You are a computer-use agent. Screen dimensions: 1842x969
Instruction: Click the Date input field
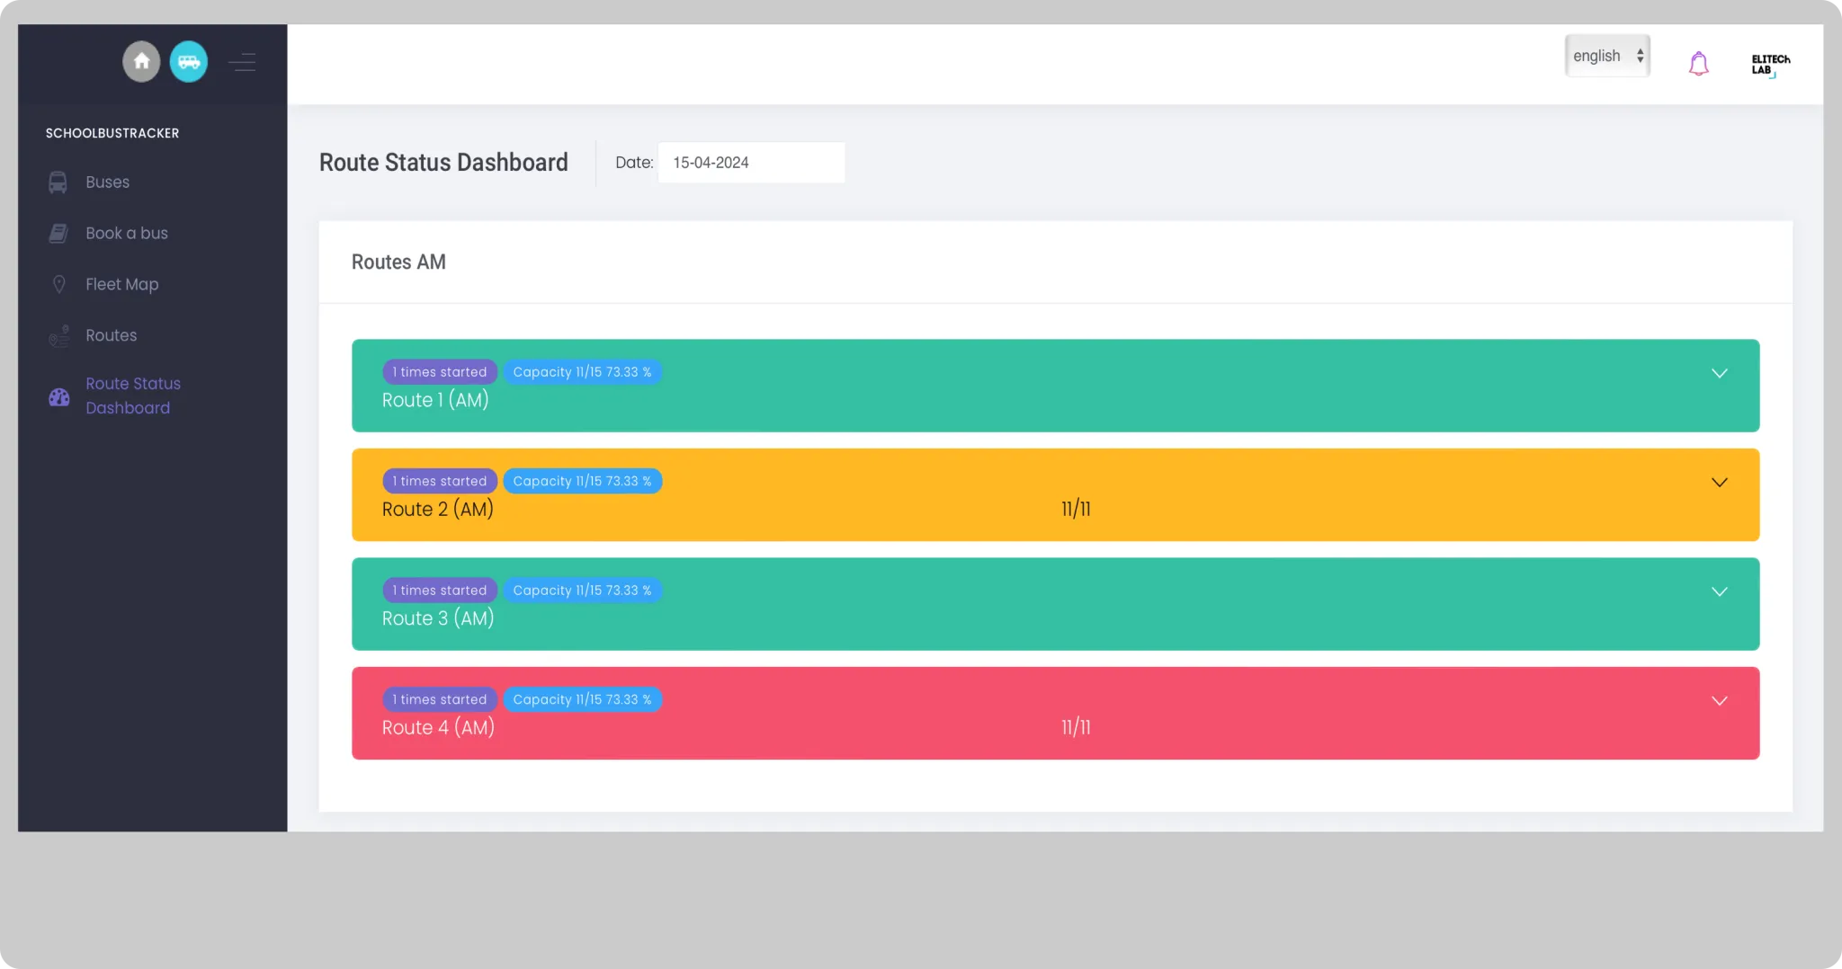tap(750, 163)
